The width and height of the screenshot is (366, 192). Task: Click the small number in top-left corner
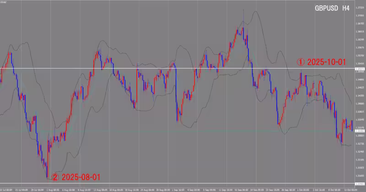[x=4, y=3]
